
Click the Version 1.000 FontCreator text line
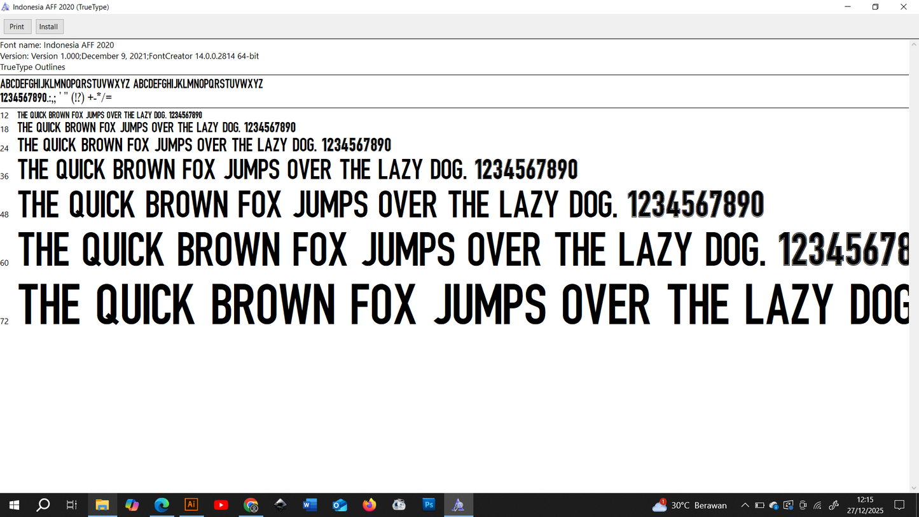pos(130,56)
